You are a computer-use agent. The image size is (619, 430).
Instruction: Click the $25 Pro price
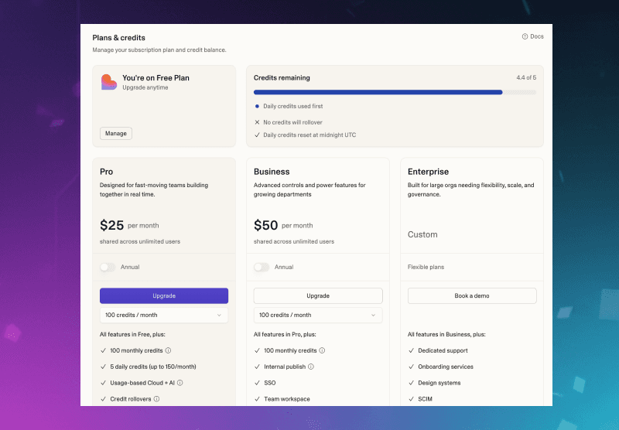tap(111, 225)
